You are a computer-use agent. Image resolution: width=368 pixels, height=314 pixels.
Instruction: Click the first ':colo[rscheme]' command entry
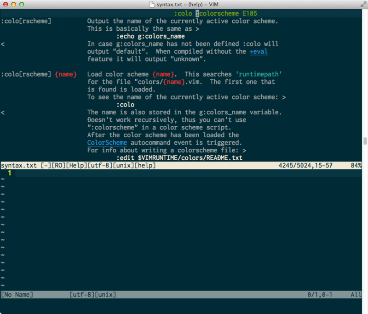tap(26, 21)
